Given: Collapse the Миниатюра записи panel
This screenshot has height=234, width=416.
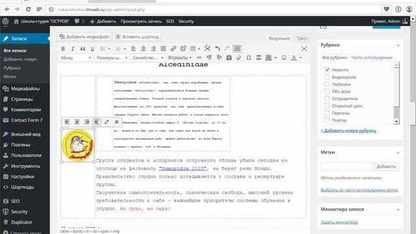Looking at the screenshot, I should point(398,209).
